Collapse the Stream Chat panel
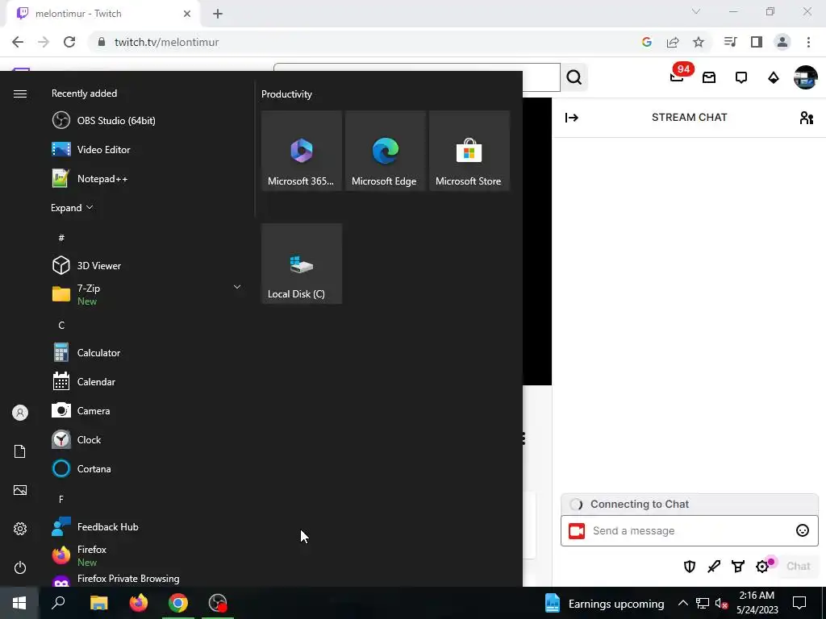 (572, 118)
